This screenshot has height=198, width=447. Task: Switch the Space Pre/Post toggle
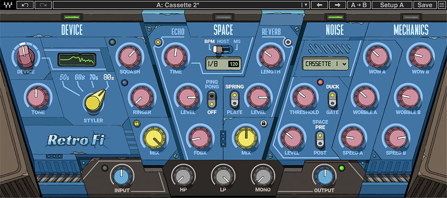[x=320, y=139]
